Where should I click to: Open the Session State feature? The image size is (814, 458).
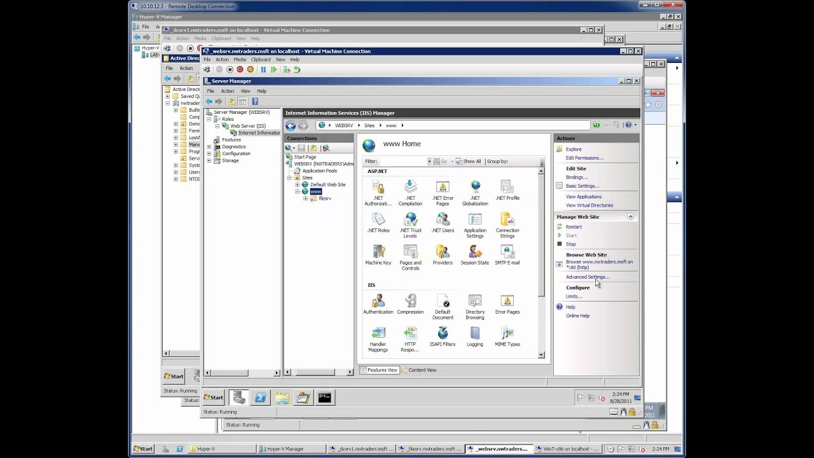coord(475,255)
